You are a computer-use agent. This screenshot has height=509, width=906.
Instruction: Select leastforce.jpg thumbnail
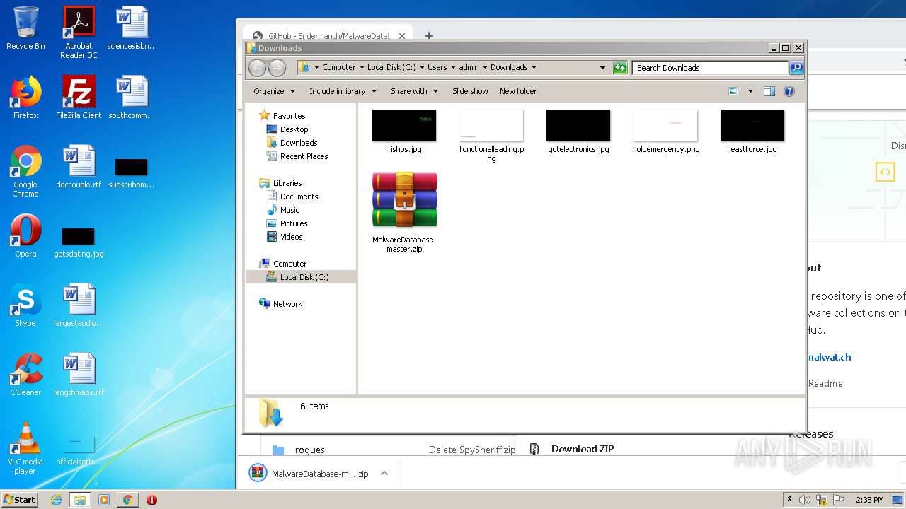752,131
